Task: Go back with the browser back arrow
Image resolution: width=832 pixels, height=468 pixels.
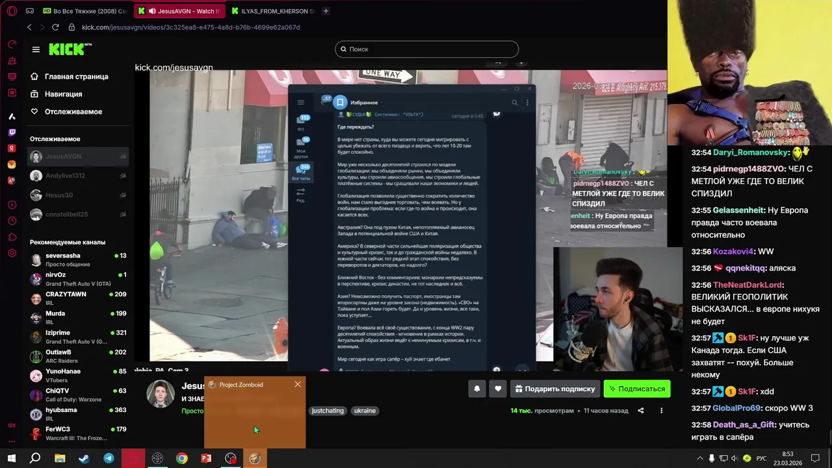Action: click(29, 27)
